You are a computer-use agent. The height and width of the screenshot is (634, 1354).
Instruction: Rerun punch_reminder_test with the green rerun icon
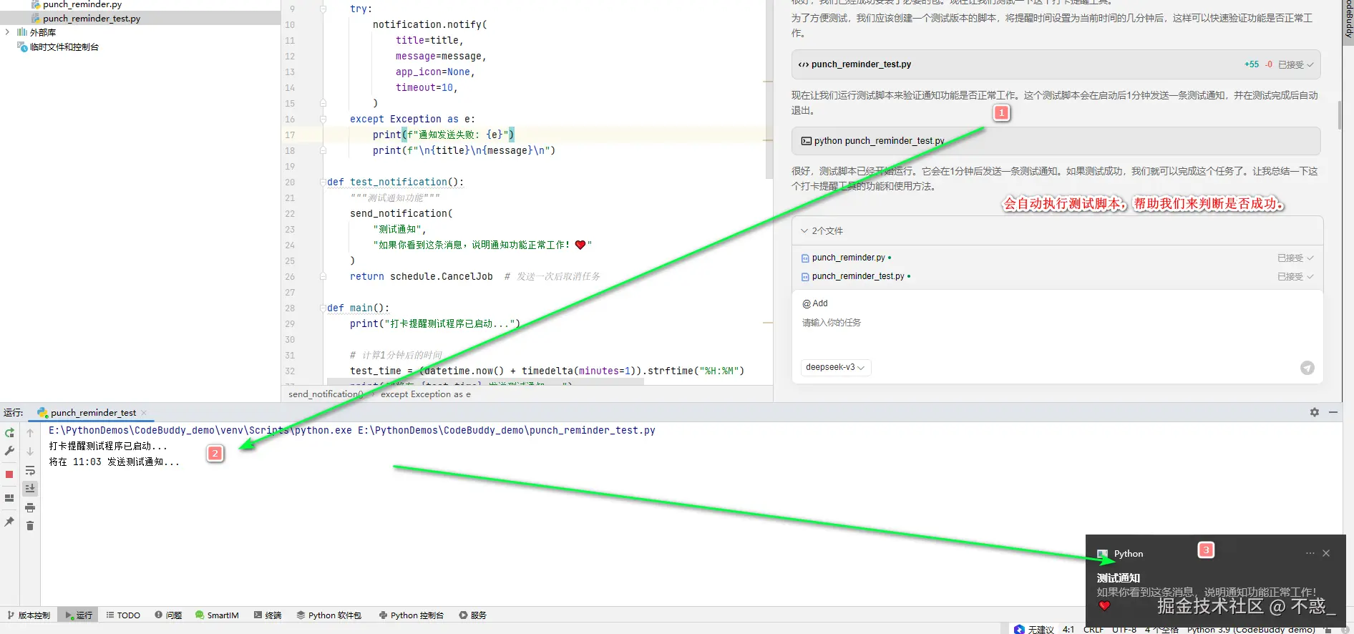(9, 433)
